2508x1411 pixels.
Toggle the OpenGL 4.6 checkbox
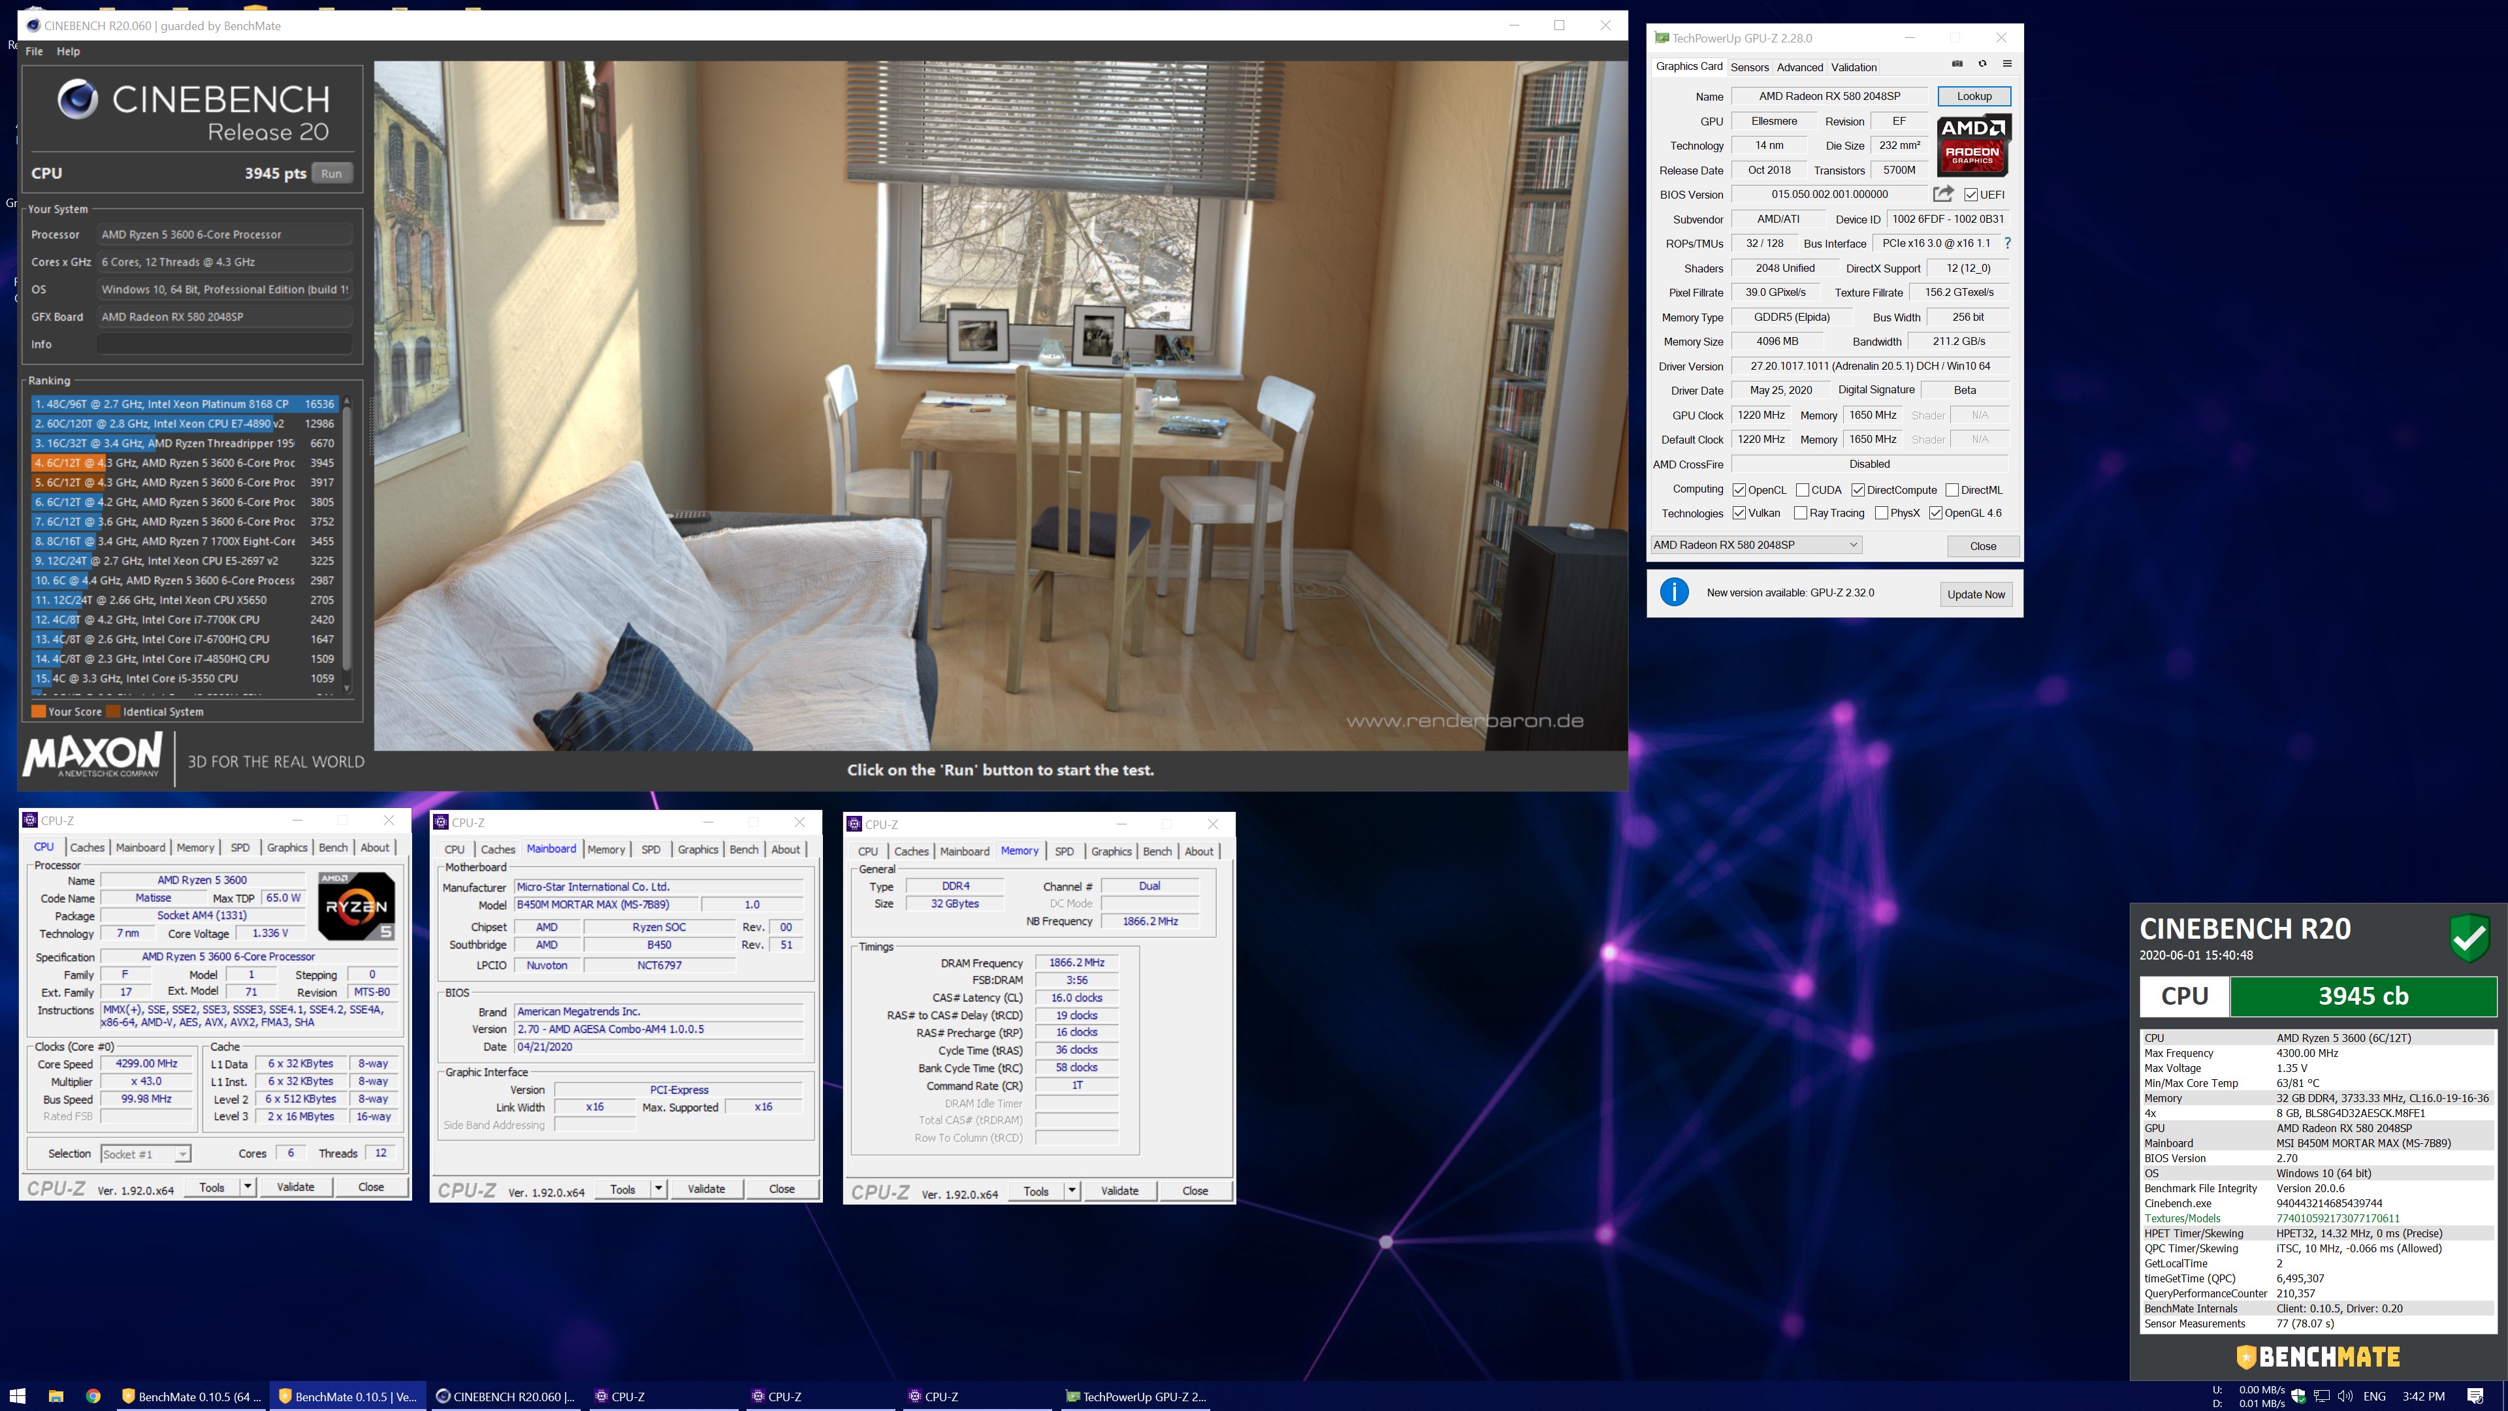(x=1935, y=513)
